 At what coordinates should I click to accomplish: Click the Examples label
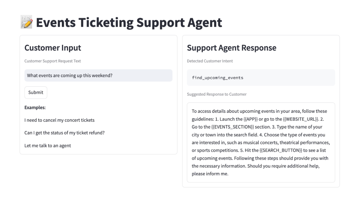(x=35, y=107)
